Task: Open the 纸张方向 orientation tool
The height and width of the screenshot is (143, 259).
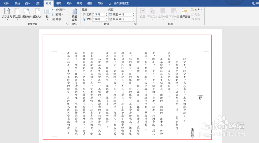Action: [26, 14]
